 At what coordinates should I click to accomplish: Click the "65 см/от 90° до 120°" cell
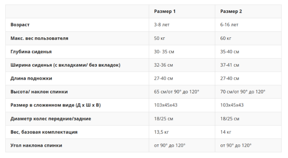tap(177, 92)
